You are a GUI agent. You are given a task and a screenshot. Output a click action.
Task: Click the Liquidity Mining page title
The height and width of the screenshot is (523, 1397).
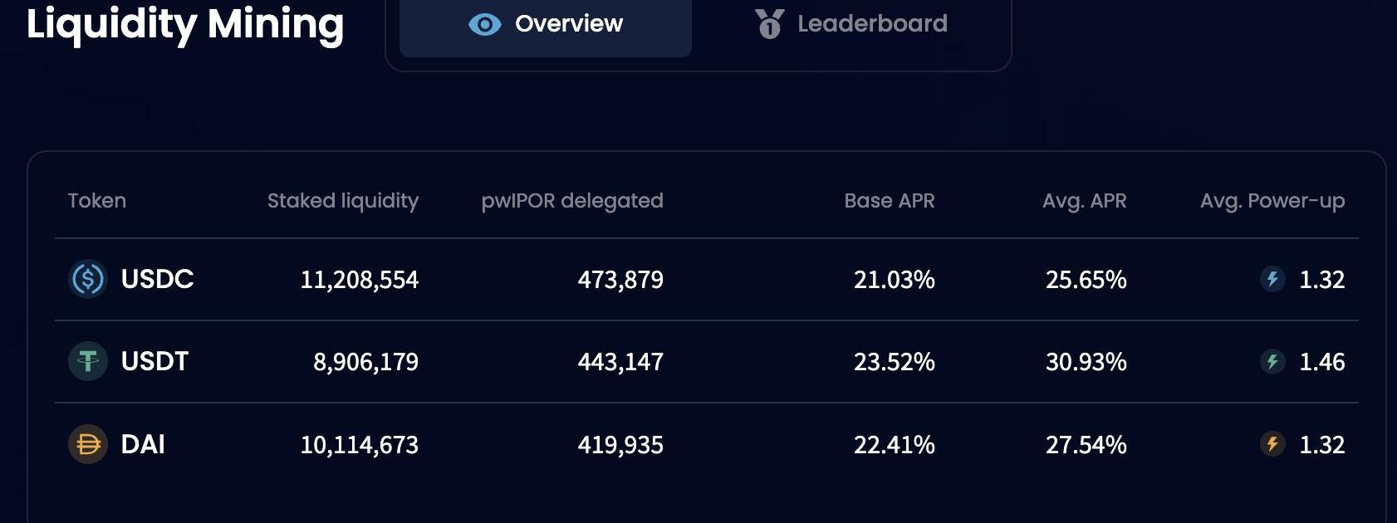click(x=184, y=24)
